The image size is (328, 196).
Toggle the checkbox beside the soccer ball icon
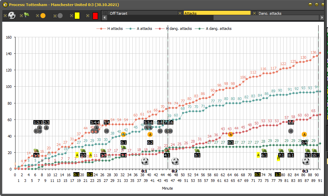5,16
